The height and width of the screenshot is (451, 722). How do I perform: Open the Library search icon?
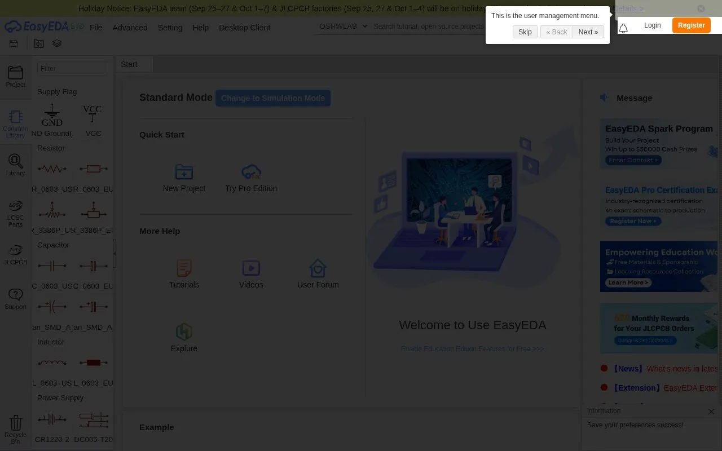pos(15,165)
